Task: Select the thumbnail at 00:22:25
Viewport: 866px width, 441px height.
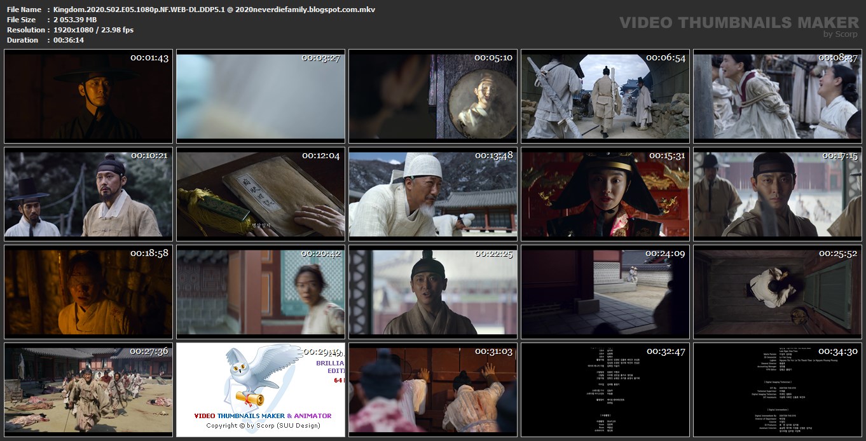Action: click(433, 292)
